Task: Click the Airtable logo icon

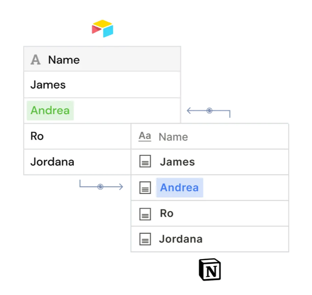Action: coord(103,29)
